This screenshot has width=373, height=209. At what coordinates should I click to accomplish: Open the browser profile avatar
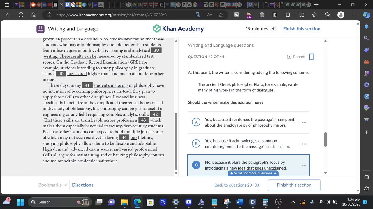341,15
